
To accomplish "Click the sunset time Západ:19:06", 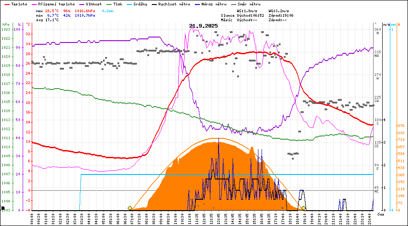I will [281, 15].
